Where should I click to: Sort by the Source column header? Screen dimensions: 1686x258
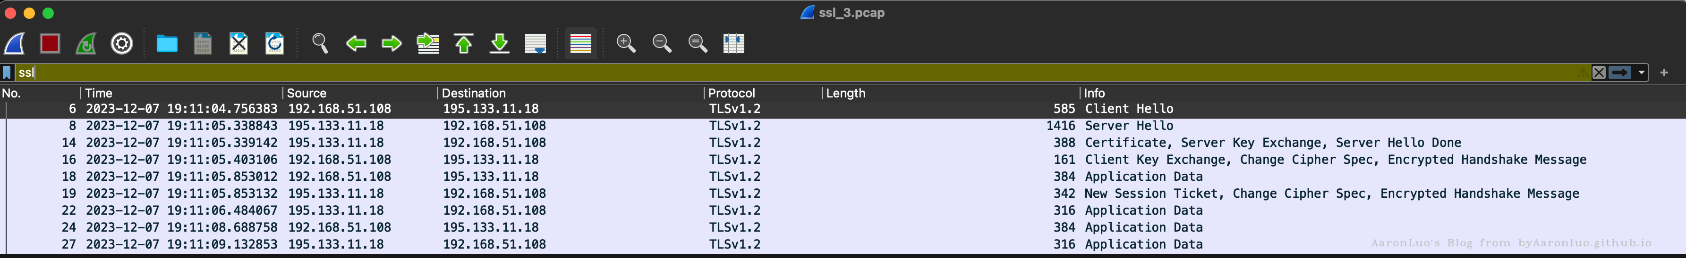point(307,93)
